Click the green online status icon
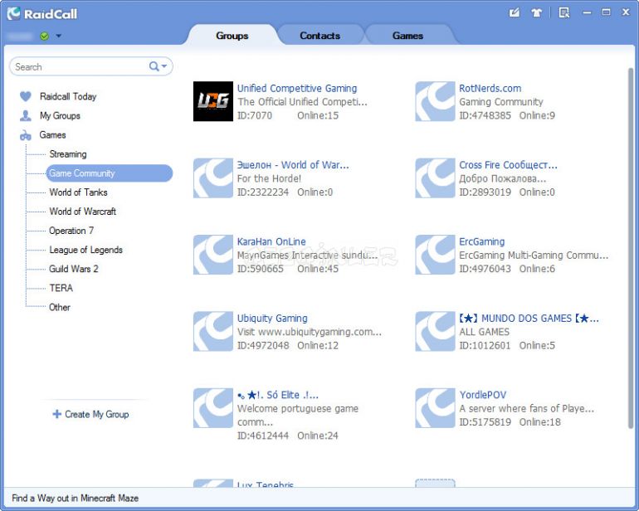The image size is (639, 511). (x=44, y=36)
